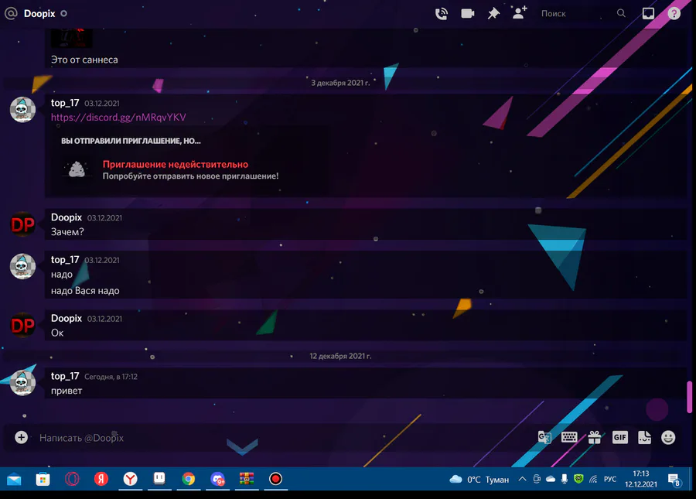Add friends to the DM

[520, 13]
